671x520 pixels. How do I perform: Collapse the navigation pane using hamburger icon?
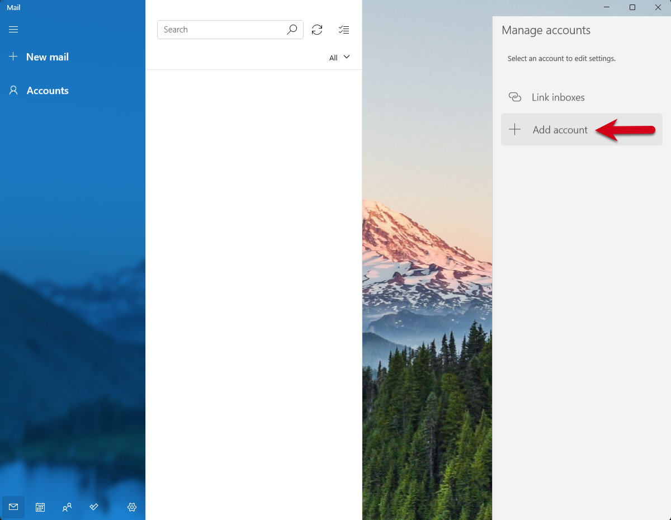(13, 30)
